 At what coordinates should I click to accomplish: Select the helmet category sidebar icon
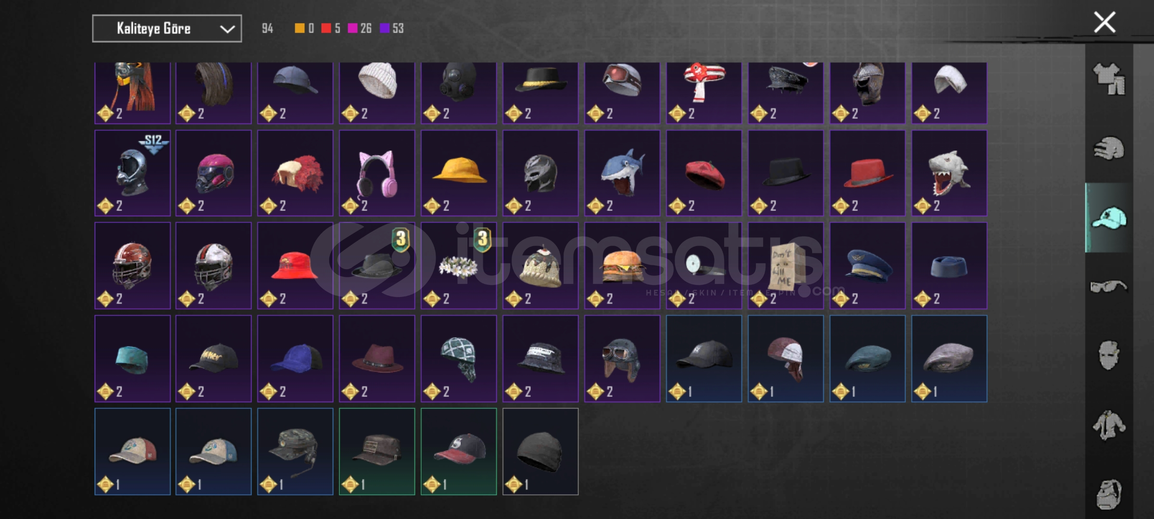point(1109,148)
